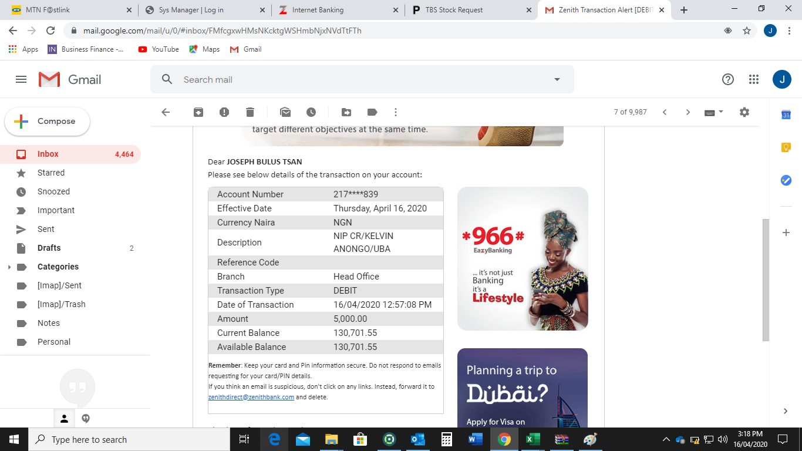Open a new browser tab
802x451 pixels.
(684, 10)
